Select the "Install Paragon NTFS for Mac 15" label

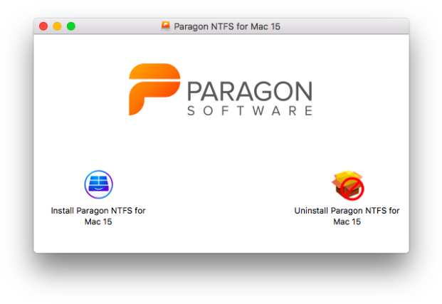98,216
